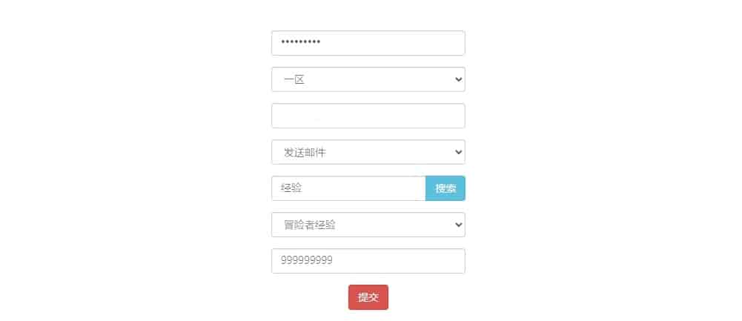
Task: Submit the form with 提交
Action: (x=368, y=297)
